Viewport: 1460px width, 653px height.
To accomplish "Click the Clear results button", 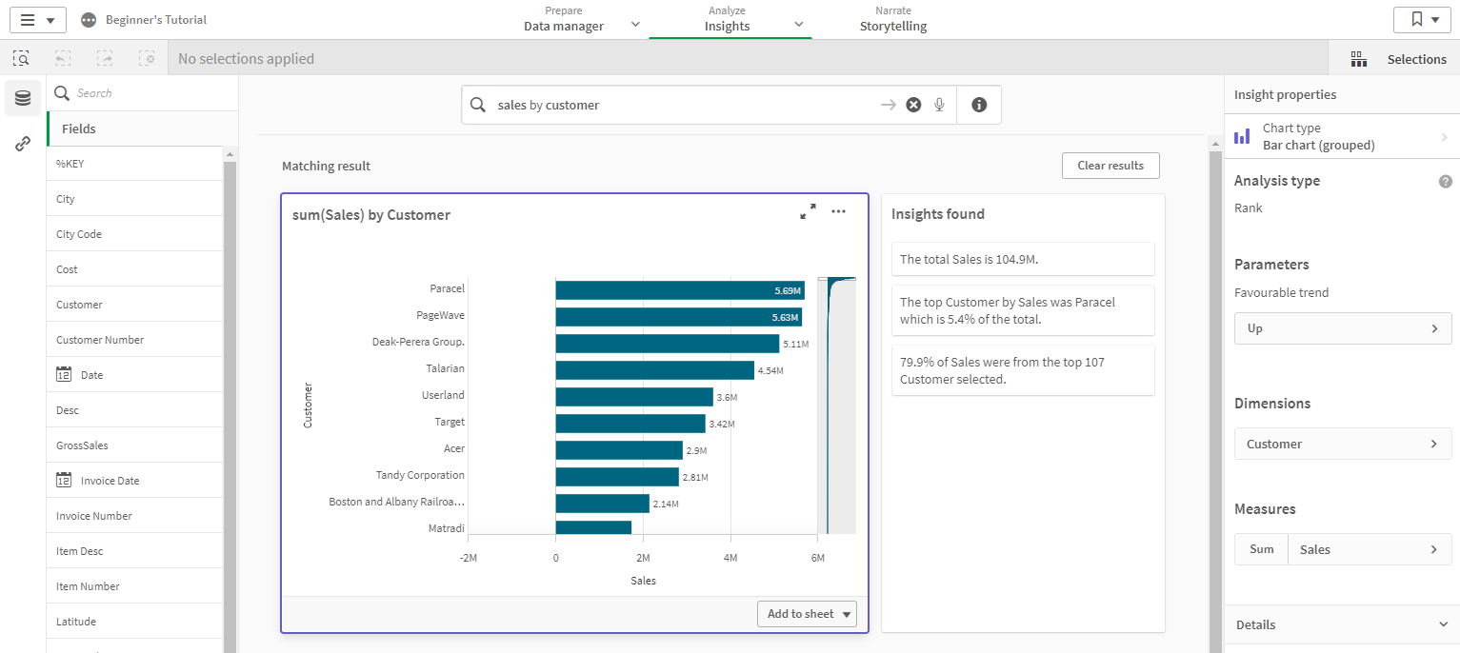I will point(1110,165).
